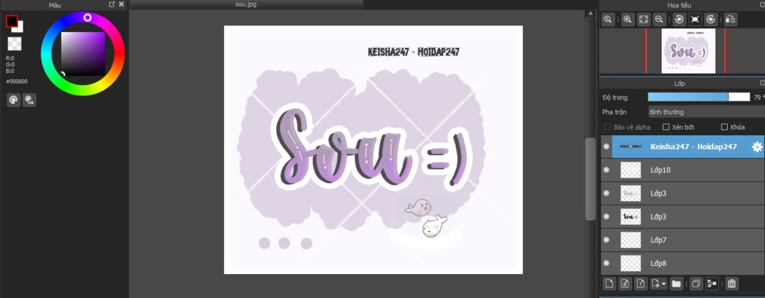Merge layer down with lower layer
This screenshot has height=298, width=765.
pyautogui.click(x=712, y=283)
